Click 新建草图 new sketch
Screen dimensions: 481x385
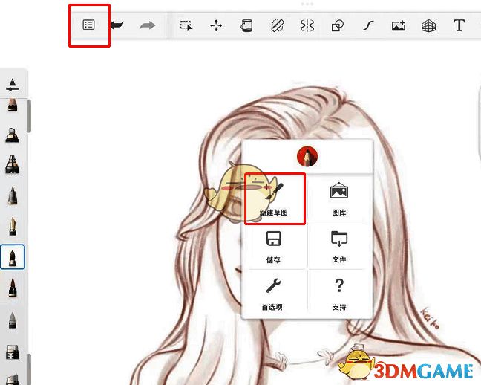tap(274, 198)
